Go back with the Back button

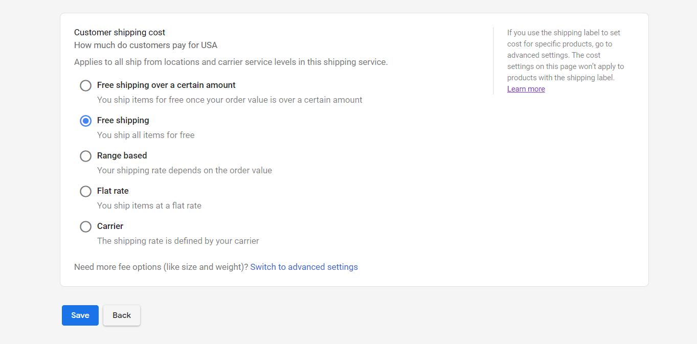pos(122,315)
